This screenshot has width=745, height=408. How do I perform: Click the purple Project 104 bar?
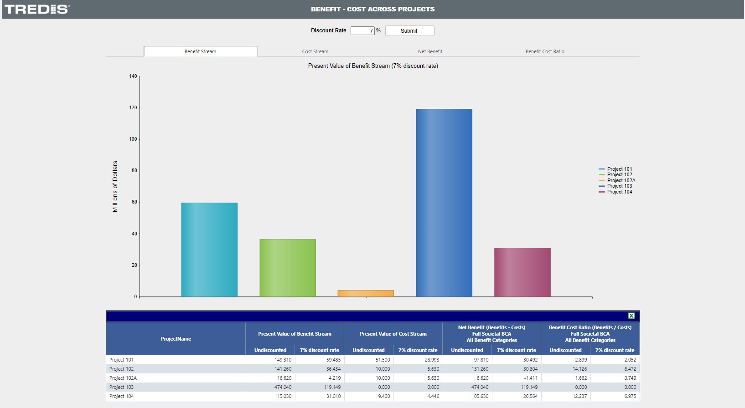[522, 272]
